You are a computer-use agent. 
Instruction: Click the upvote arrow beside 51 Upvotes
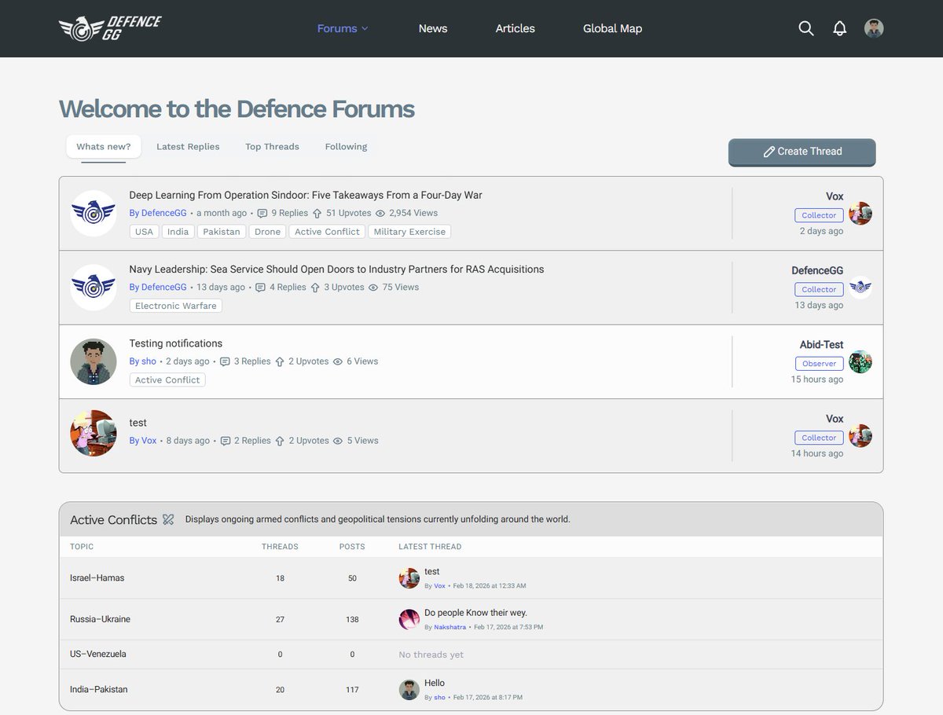click(317, 213)
